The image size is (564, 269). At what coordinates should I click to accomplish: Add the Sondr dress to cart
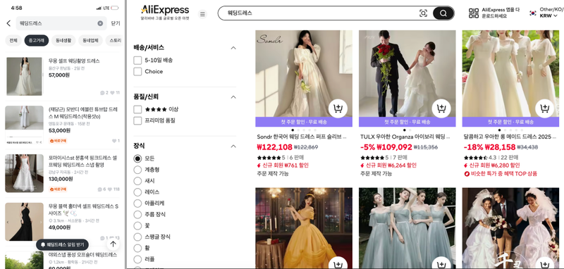338,108
